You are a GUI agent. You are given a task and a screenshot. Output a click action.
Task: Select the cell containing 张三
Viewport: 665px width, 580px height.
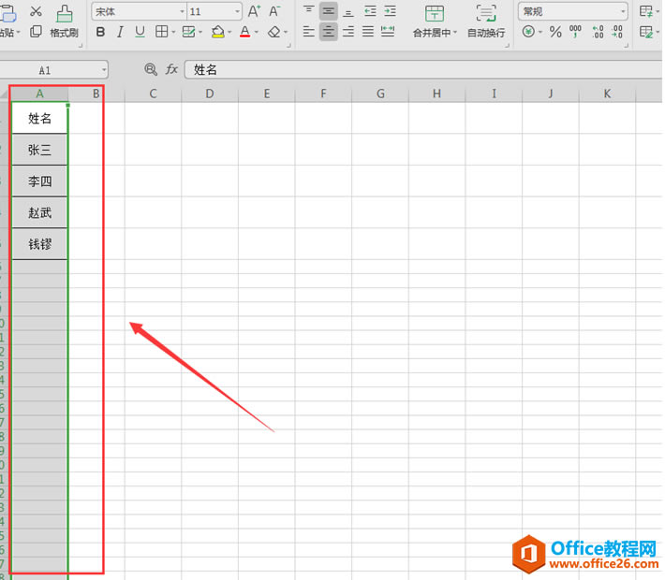point(39,150)
